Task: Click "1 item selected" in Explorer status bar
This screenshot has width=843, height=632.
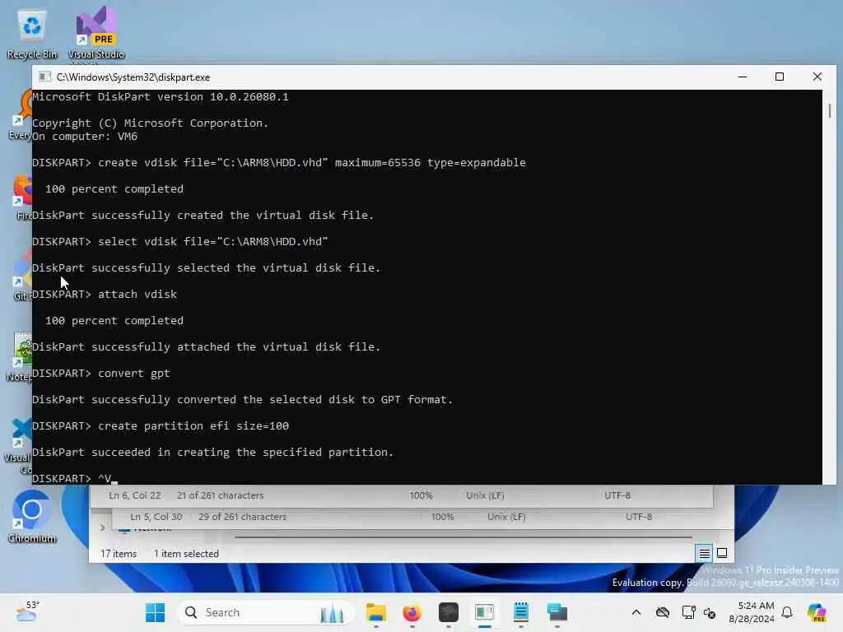Action: click(x=186, y=554)
